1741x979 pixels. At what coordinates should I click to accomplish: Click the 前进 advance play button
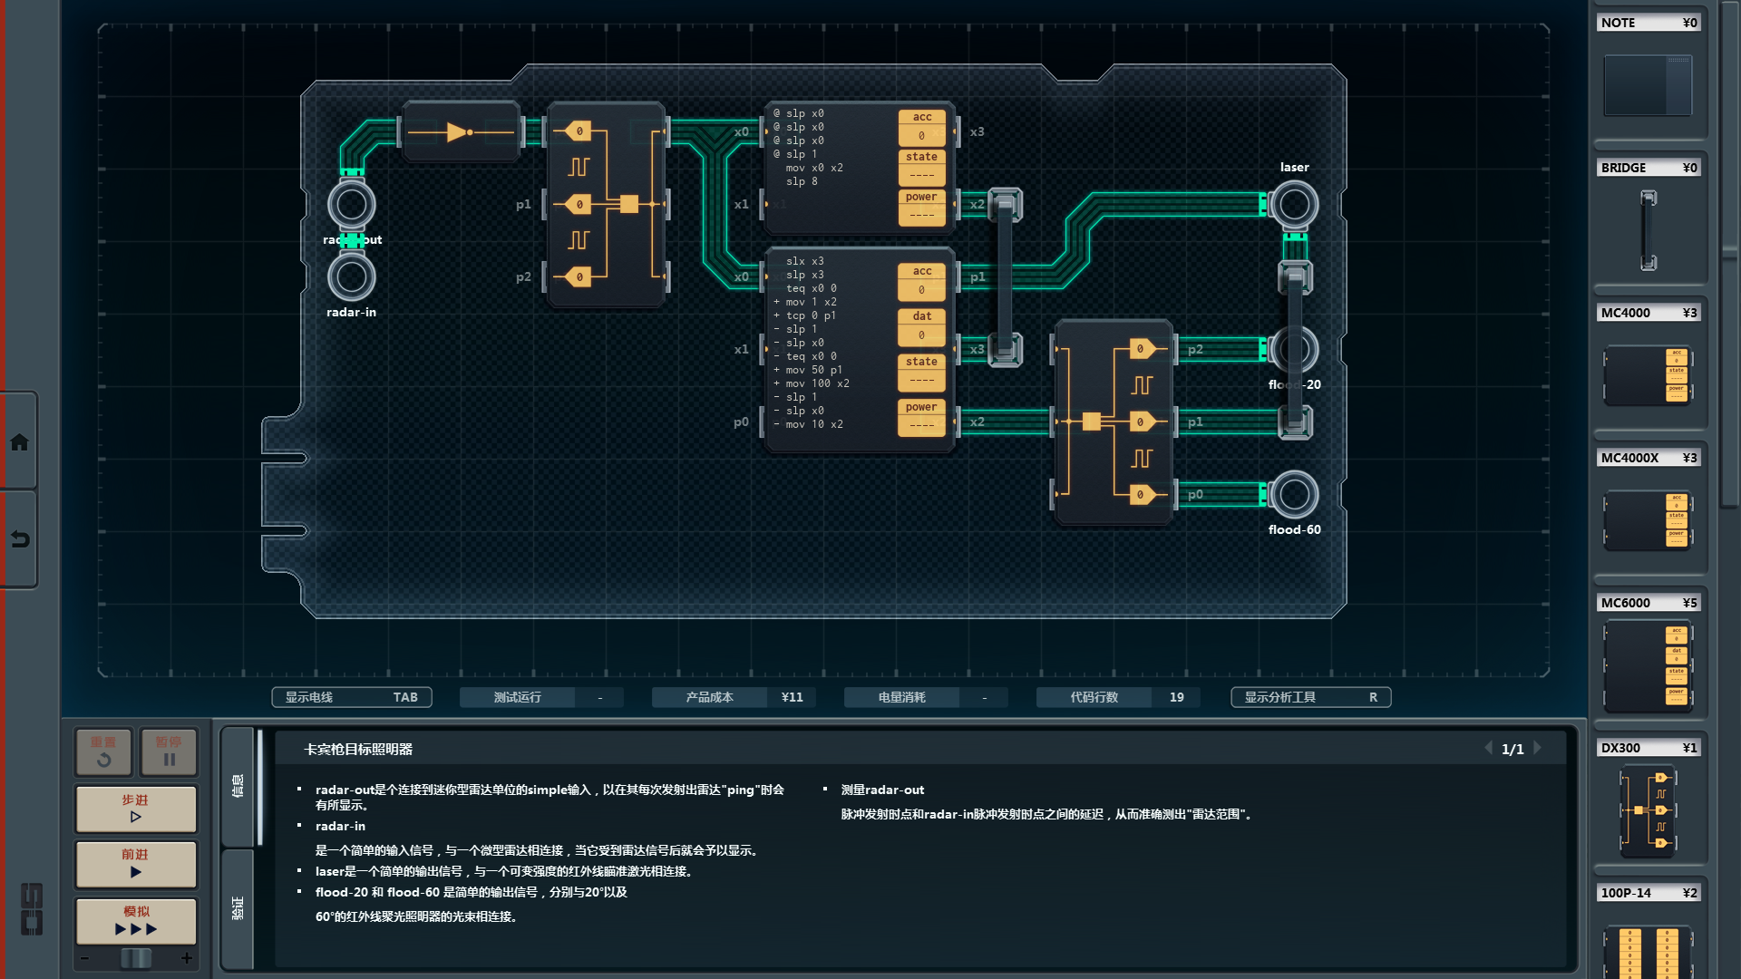[x=136, y=863]
